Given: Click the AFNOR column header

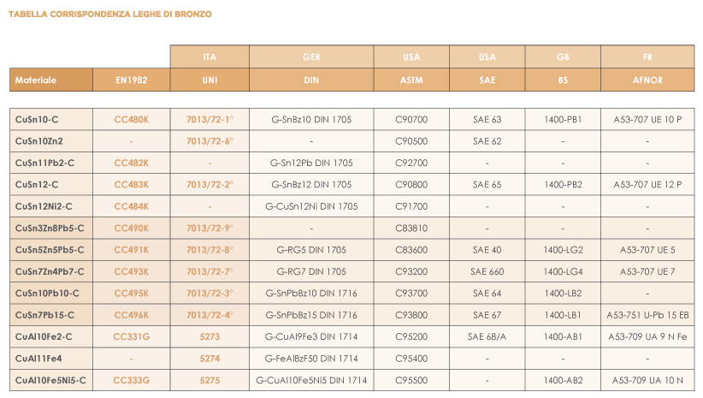Looking at the screenshot, I should tap(648, 80).
